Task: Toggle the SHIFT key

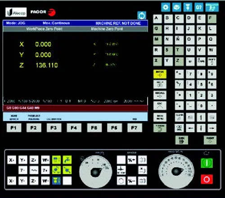Action: click(x=212, y=62)
